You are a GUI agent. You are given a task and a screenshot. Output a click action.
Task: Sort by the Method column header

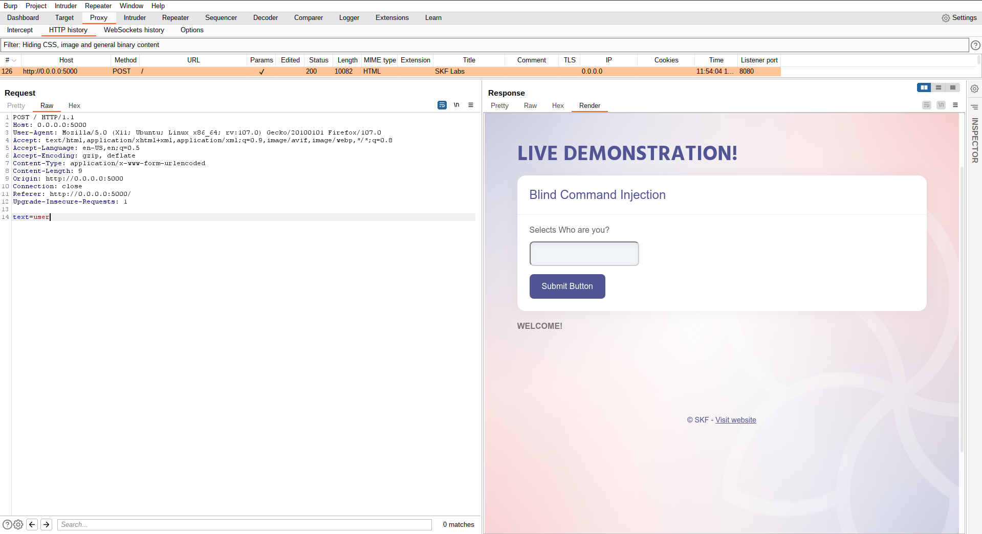pyautogui.click(x=125, y=60)
